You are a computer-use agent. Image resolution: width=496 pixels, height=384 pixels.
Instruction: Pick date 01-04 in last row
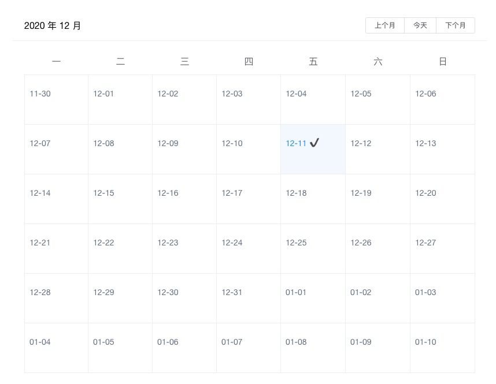pyautogui.click(x=56, y=348)
